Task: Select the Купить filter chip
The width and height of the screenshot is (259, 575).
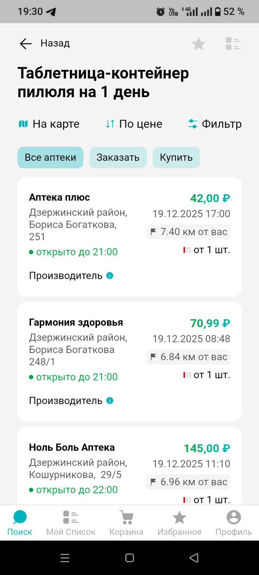Action: pyautogui.click(x=176, y=157)
